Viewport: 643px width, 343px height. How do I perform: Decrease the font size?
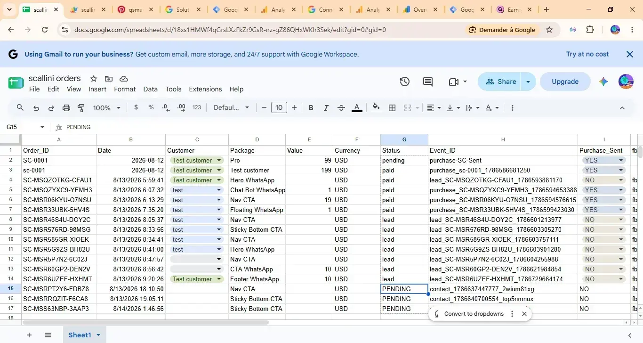tap(264, 108)
